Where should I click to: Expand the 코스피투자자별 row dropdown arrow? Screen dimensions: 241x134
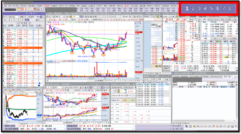(65, 129)
